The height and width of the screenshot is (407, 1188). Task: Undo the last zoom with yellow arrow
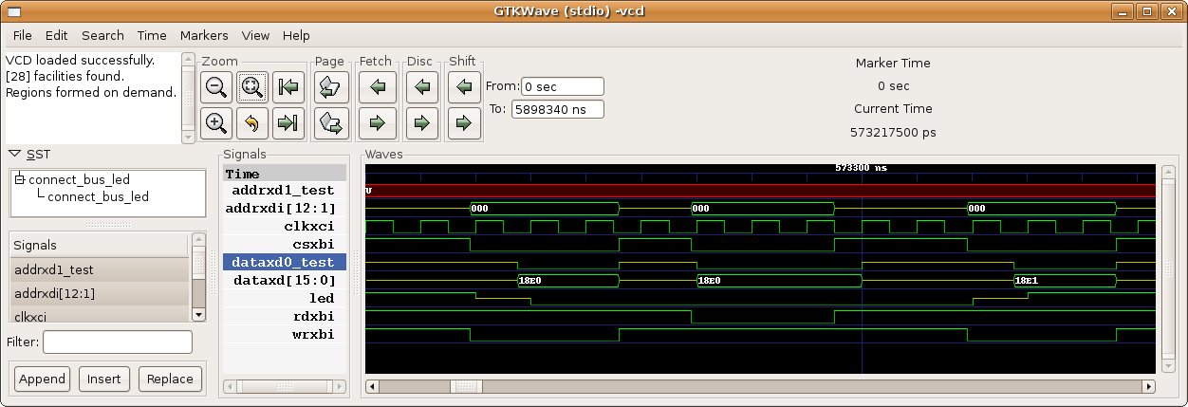coord(251,122)
